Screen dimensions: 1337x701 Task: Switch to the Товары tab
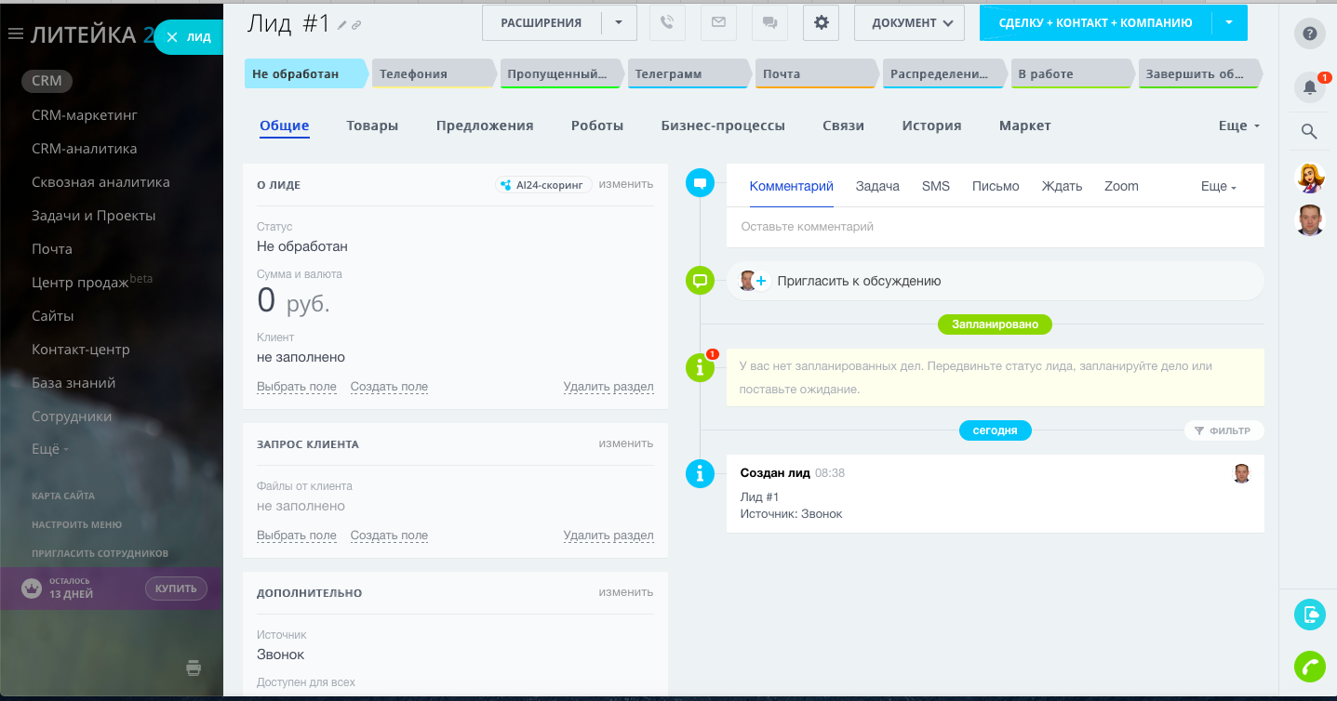tap(372, 126)
